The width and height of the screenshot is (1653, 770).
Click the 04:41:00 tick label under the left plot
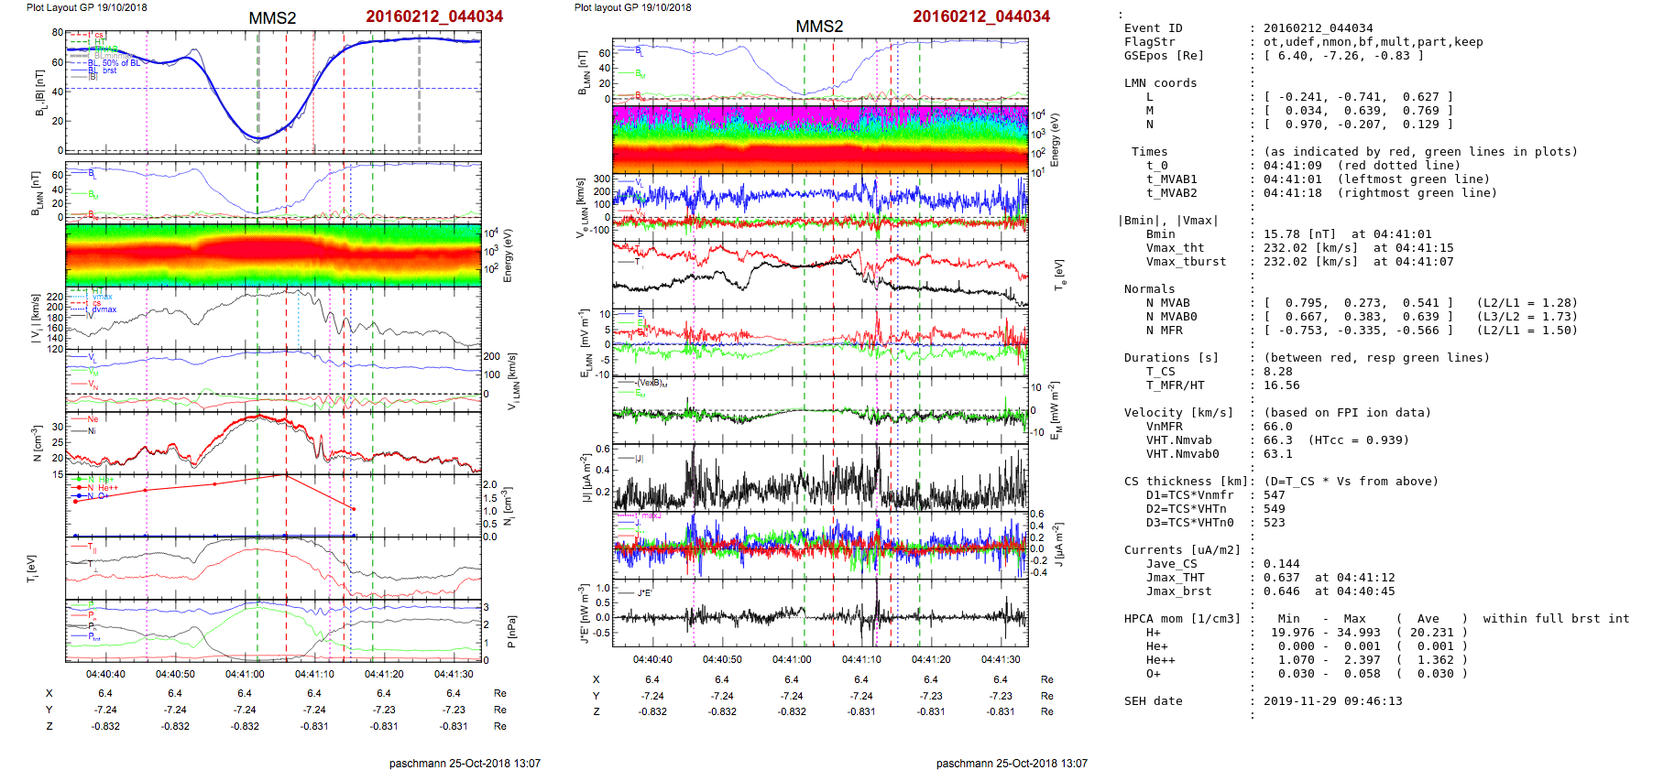(245, 674)
